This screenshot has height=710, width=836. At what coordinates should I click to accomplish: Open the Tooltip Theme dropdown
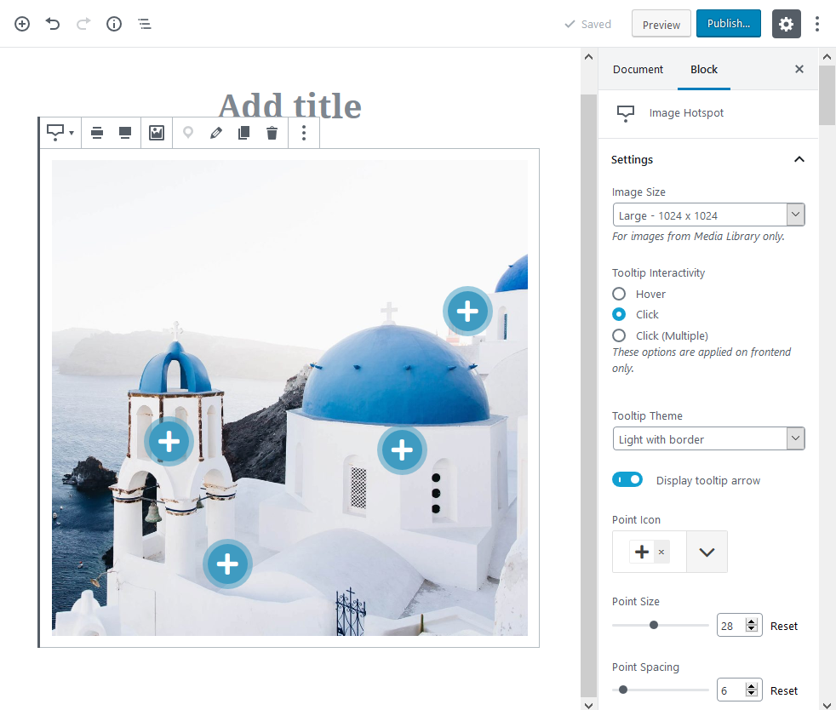click(708, 438)
